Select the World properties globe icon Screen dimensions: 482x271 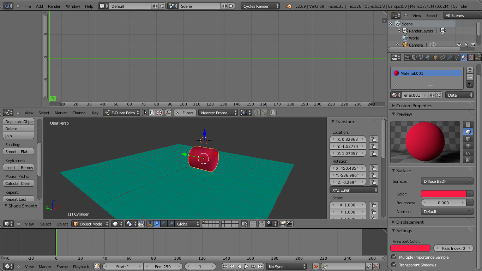[x=429, y=57]
